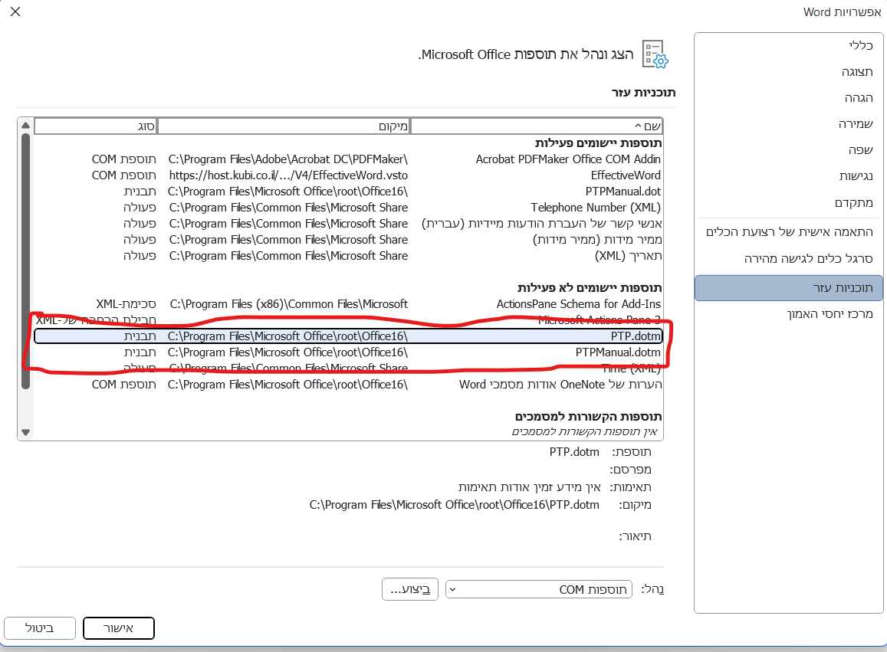Click the מיקום column header
Viewport: 887px width, 652px height.
[284, 126]
